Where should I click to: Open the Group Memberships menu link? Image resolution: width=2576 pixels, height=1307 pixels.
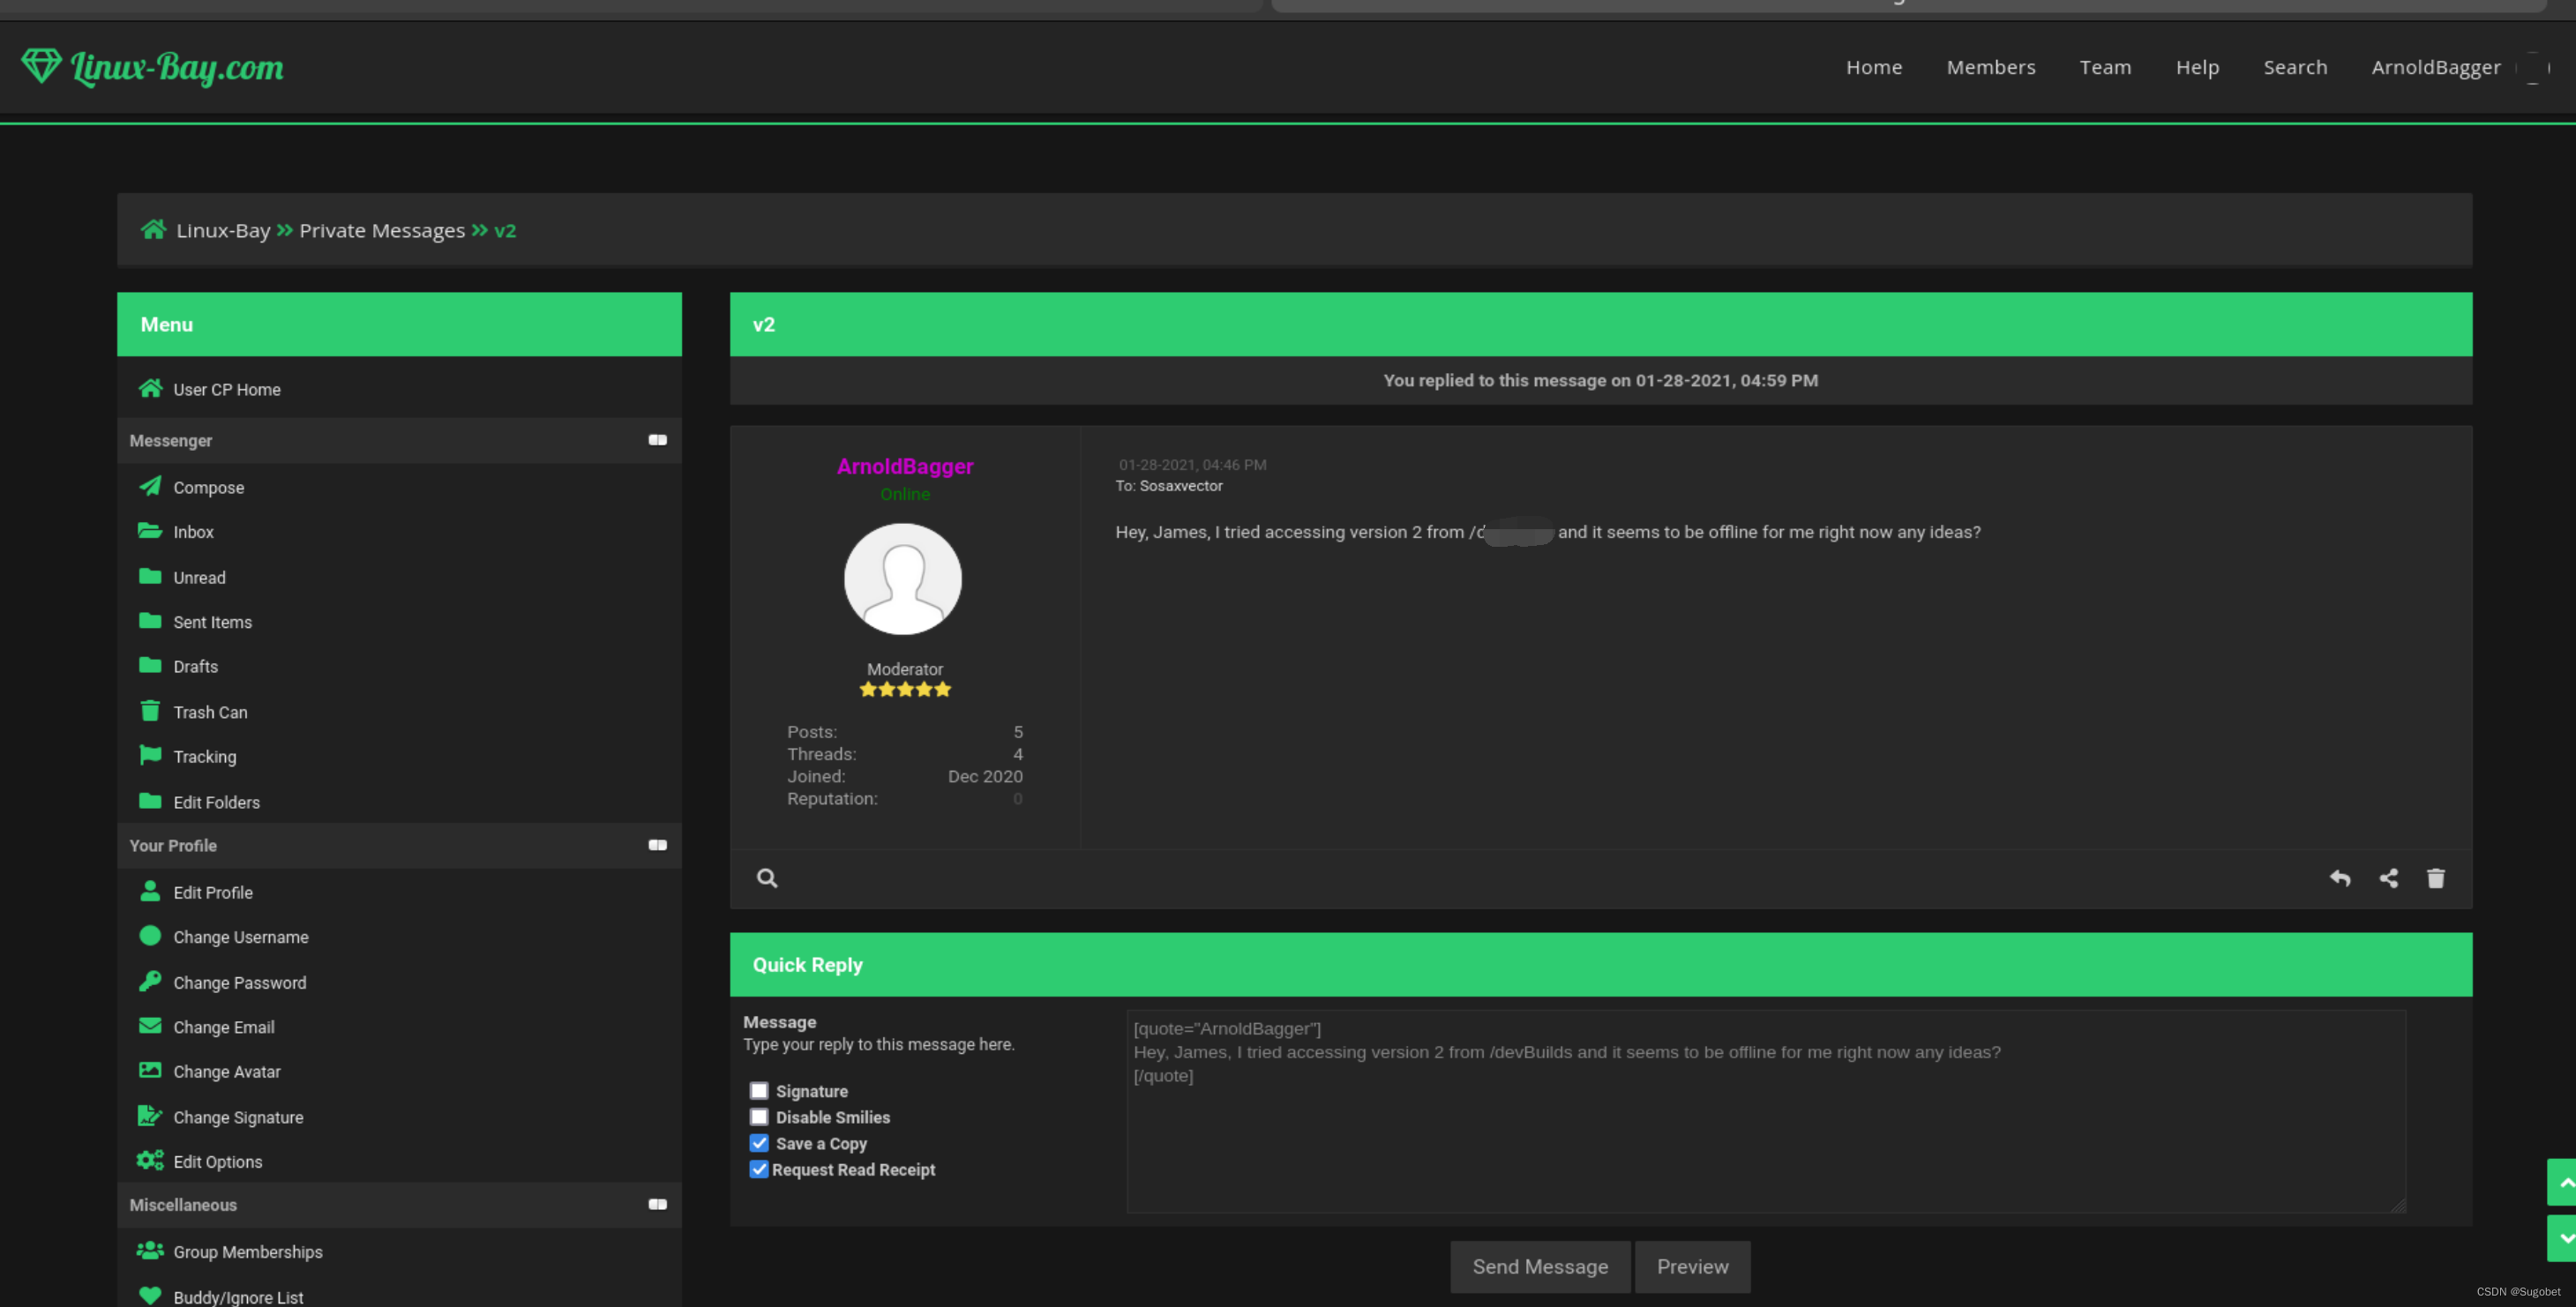pos(248,1252)
